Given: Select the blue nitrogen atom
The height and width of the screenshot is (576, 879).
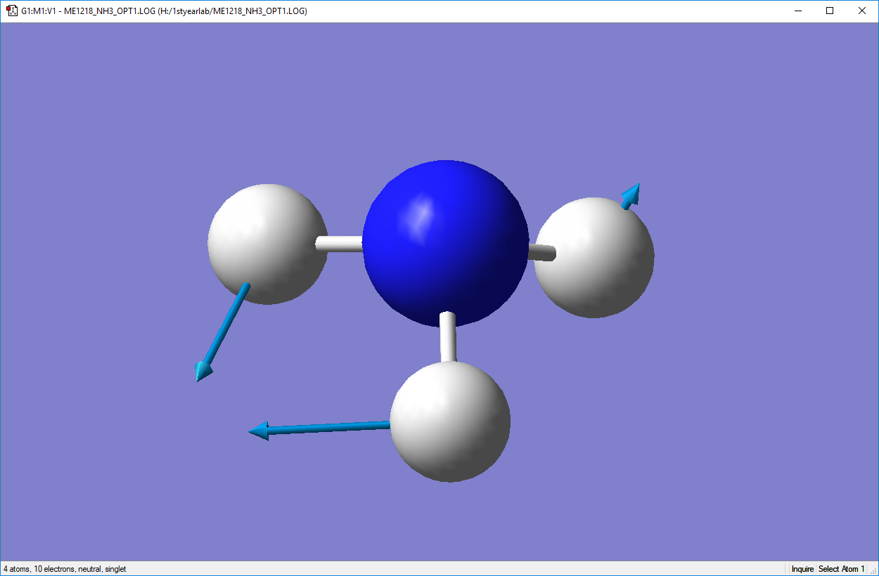Looking at the screenshot, I should pyautogui.click(x=446, y=244).
